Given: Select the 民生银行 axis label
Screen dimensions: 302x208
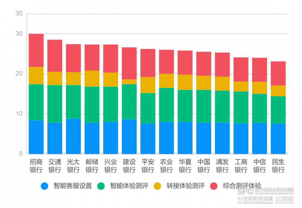Looking at the screenshot, I should [278, 166].
